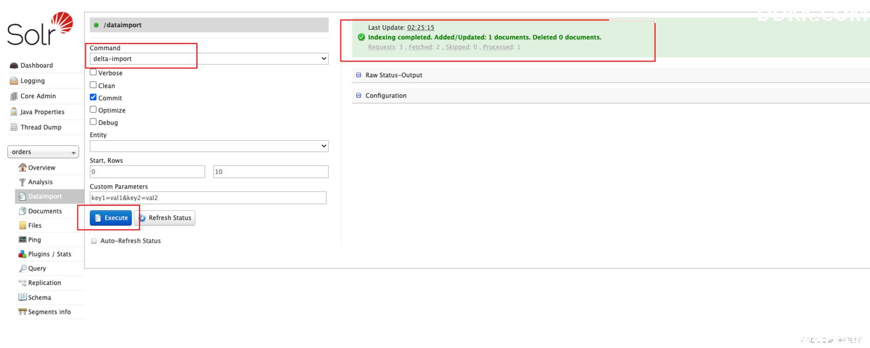Enable the Verbose checkbox

pos(93,73)
